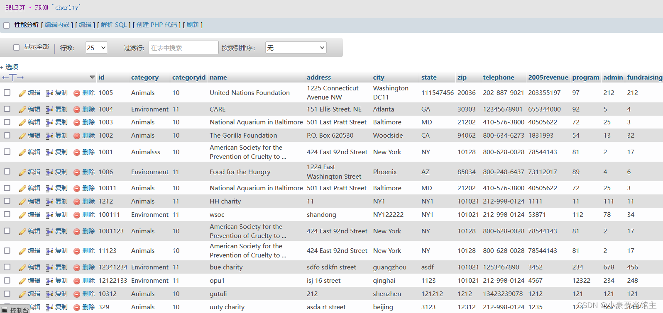Click delete icon for row 1001123
The width and height of the screenshot is (663, 313).
pos(77,232)
